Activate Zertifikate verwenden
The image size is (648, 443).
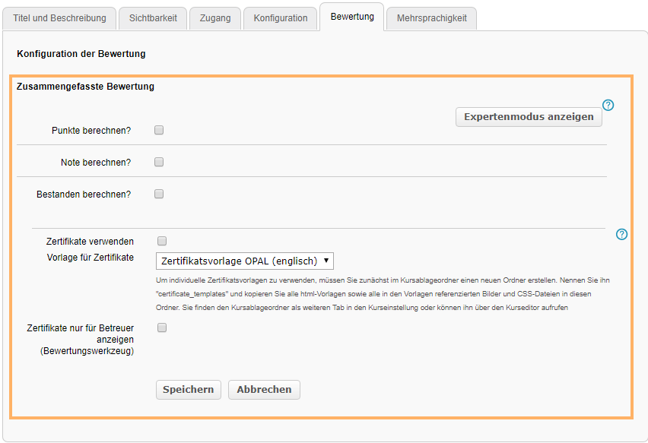(x=161, y=239)
